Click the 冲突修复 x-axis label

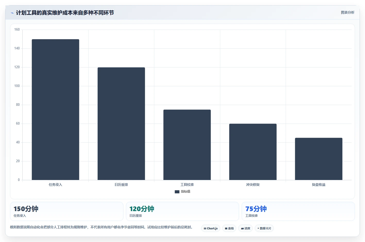(253, 185)
